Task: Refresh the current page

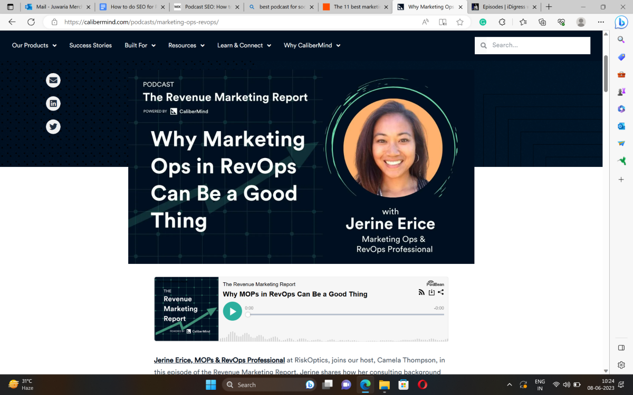Action: coord(31,22)
